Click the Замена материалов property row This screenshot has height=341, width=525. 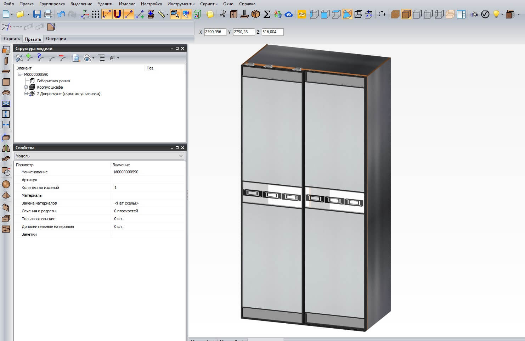(x=39, y=203)
